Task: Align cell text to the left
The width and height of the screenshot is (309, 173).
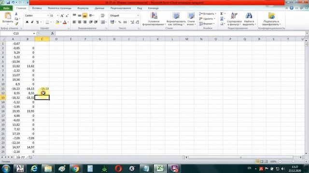Action: [74, 22]
